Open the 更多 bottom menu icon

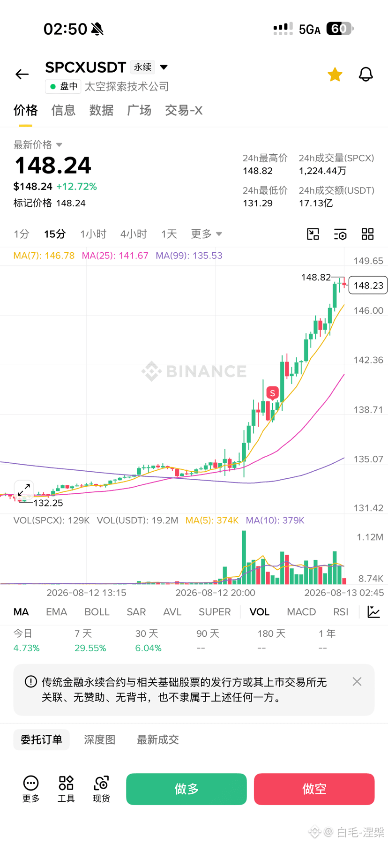click(31, 789)
